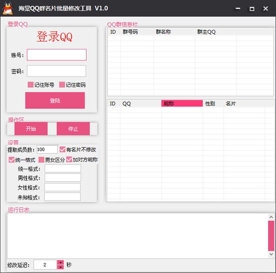The height and width of the screenshot is (273, 276).
Task: Enable the 男女区分 checkbox
Action: 41,160
